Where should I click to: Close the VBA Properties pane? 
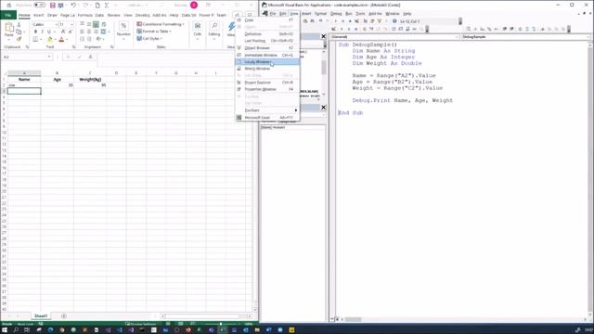(x=323, y=108)
